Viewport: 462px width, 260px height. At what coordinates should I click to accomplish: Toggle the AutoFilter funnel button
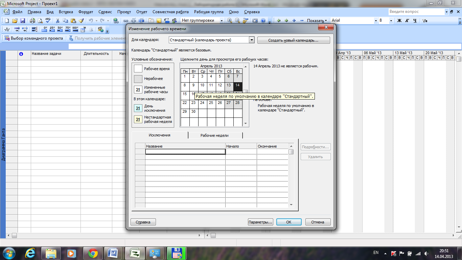pos(425,21)
